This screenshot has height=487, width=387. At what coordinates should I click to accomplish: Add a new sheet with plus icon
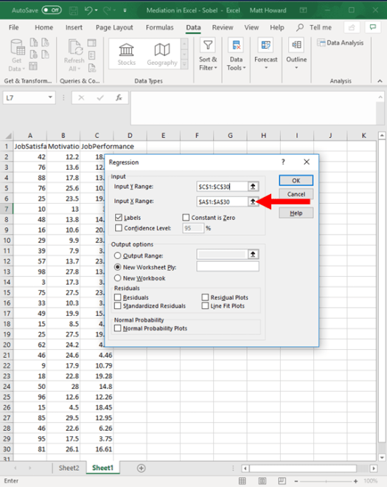(142, 468)
